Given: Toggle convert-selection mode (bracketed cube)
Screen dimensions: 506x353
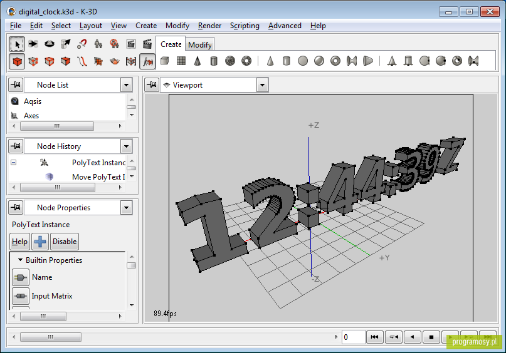Looking at the screenshot, I should pyautogui.click(x=130, y=61).
